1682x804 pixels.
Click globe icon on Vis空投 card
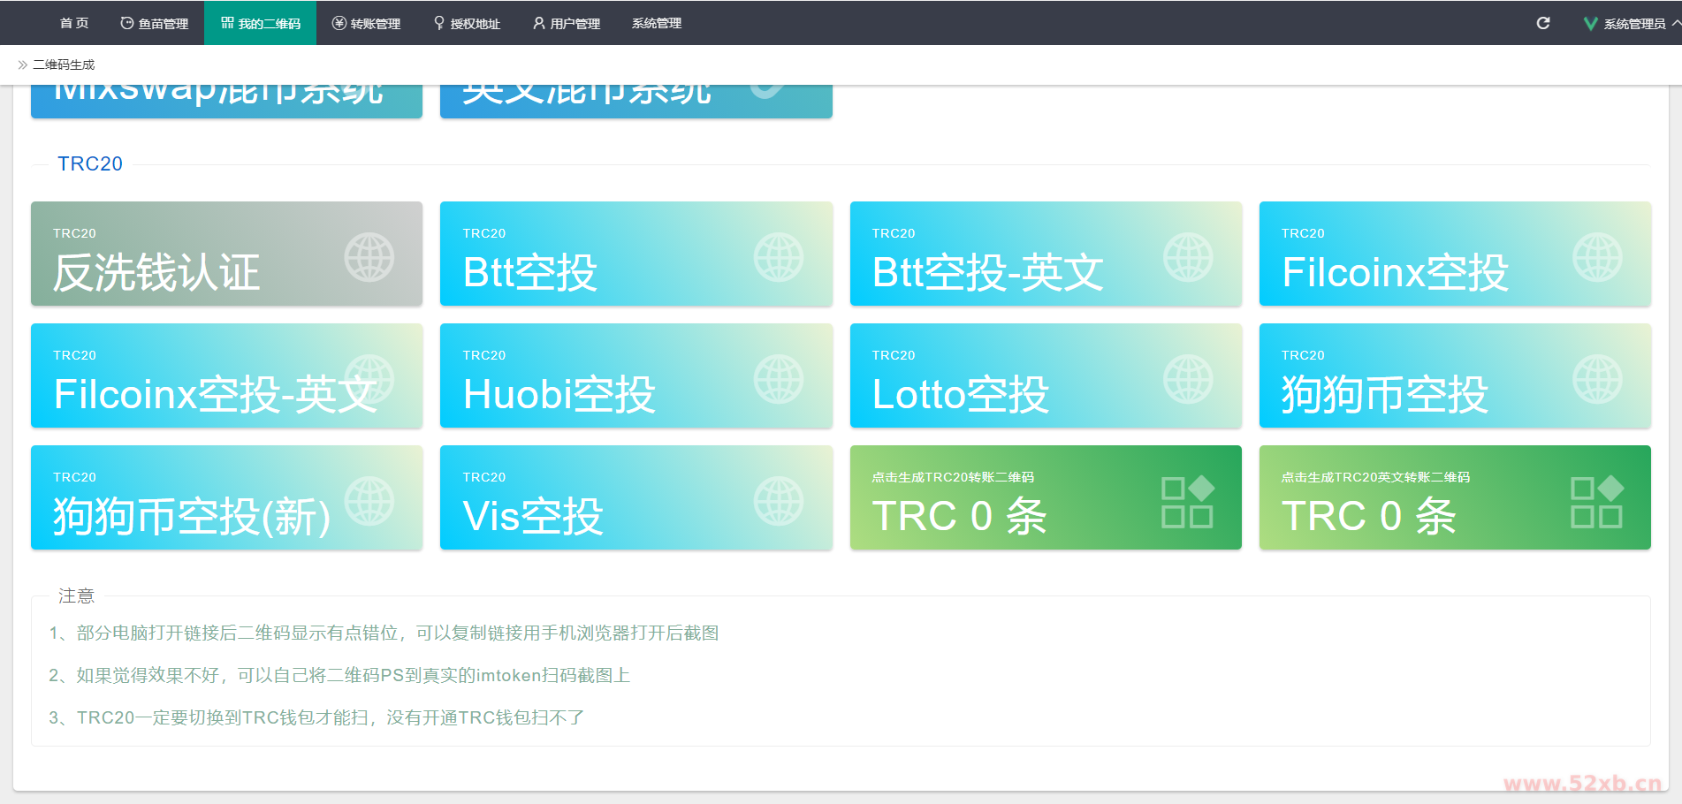(779, 501)
